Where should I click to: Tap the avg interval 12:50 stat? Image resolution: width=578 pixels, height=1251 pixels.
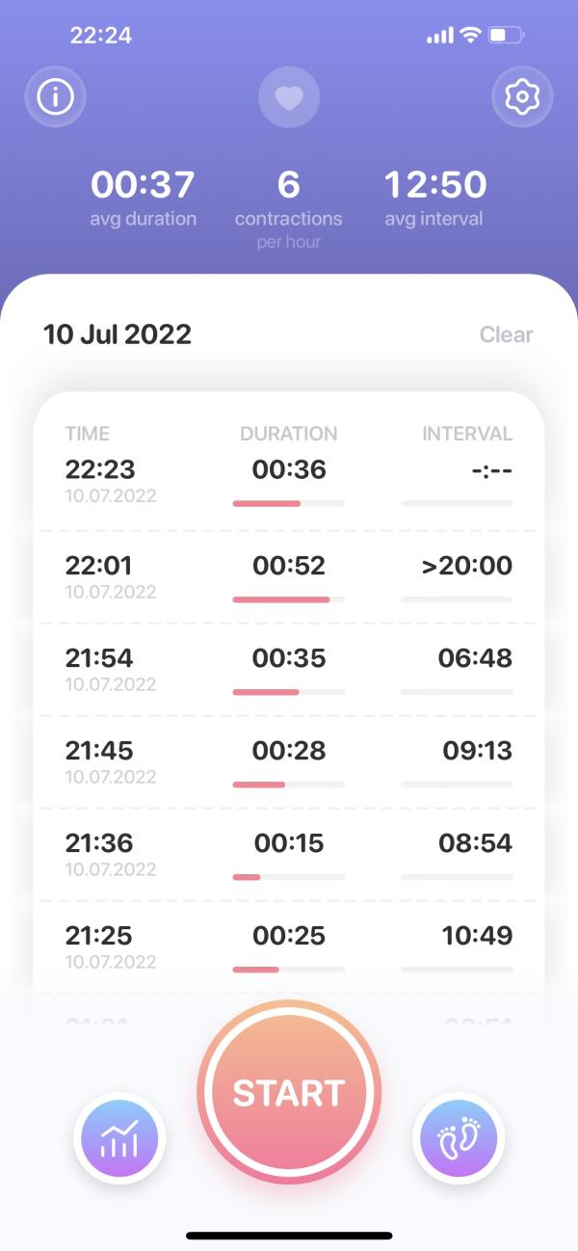point(434,197)
